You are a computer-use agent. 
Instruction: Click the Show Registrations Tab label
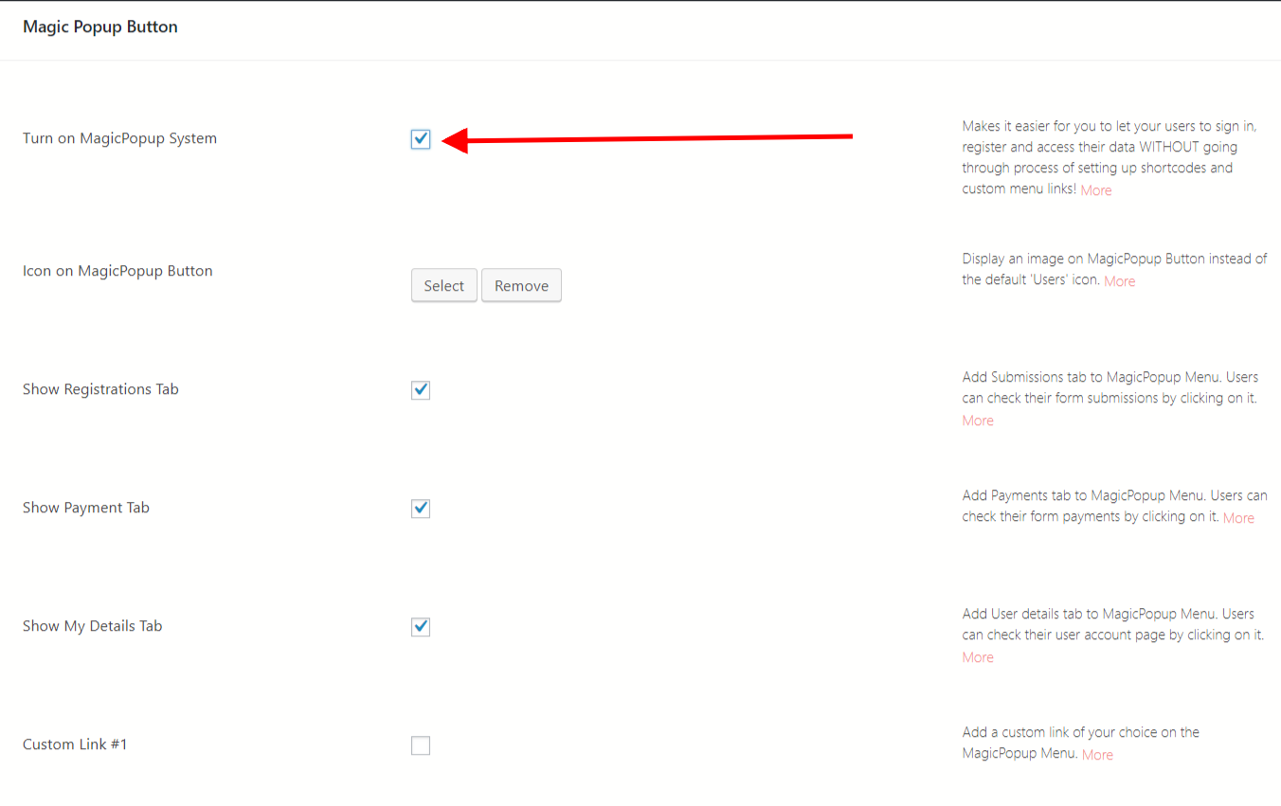pyautogui.click(x=100, y=388)
